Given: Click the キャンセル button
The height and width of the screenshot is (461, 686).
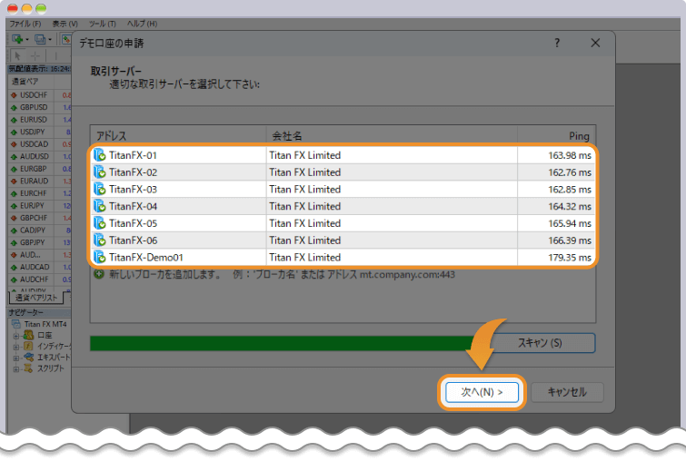Looking at the screenshot, I should (567, 392).
